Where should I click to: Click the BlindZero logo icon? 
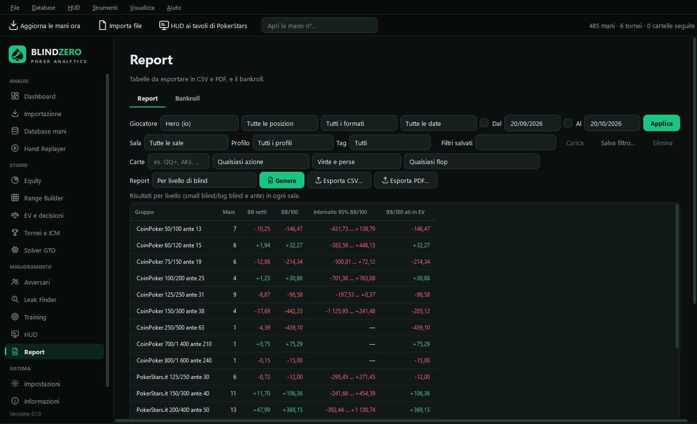point(17,54)
